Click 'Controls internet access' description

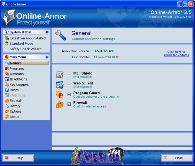pyautogui.click(x=89, y=106)
